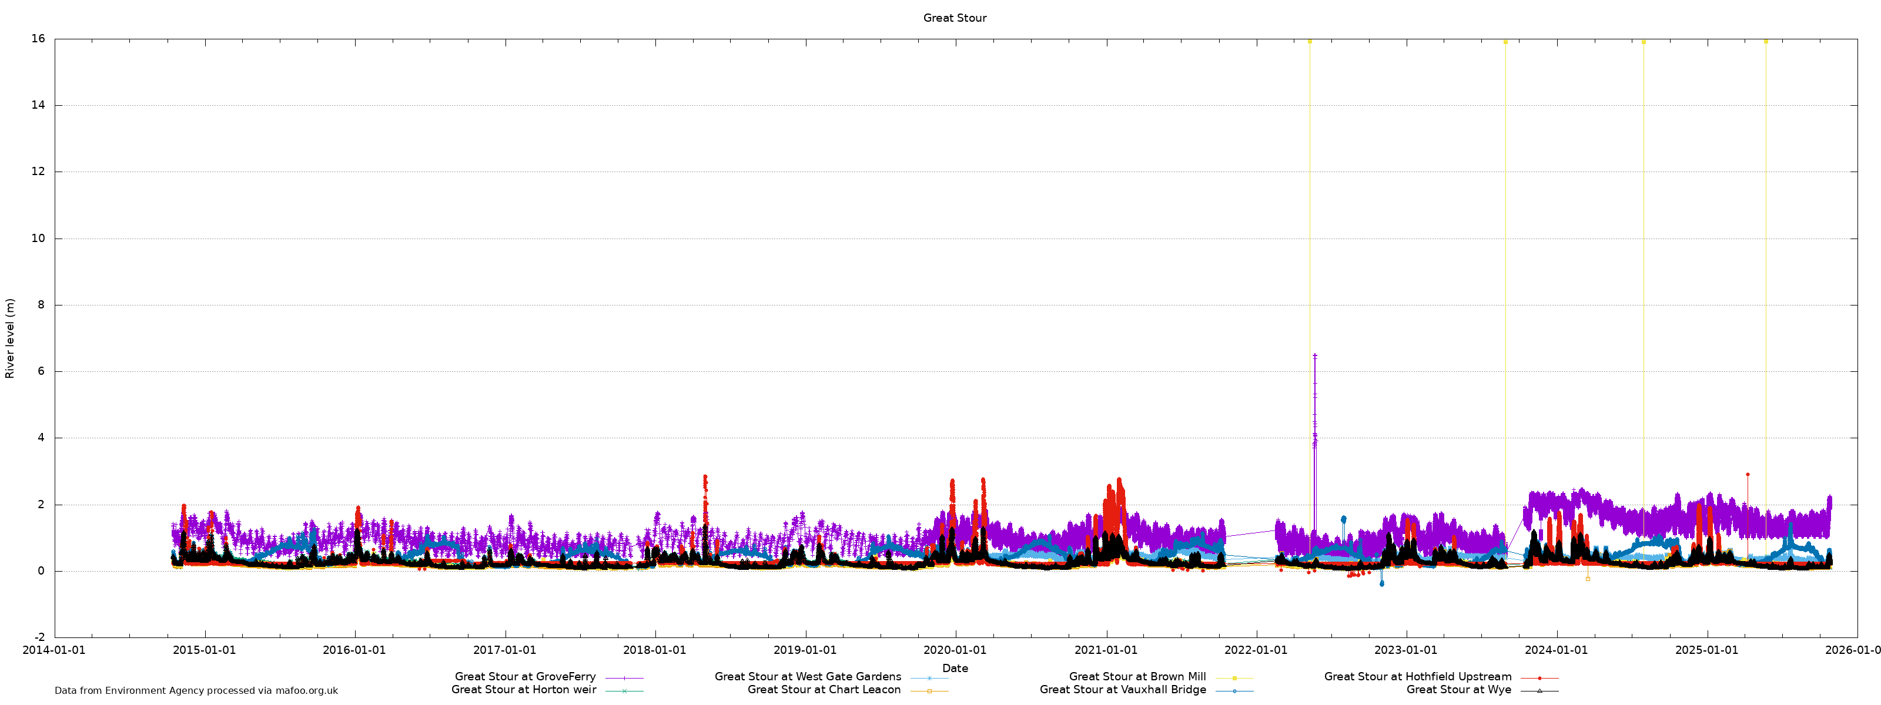Click the black Wye legend triangle marker
Viewport: 1881px width, 705px height.
point(1539,690)
